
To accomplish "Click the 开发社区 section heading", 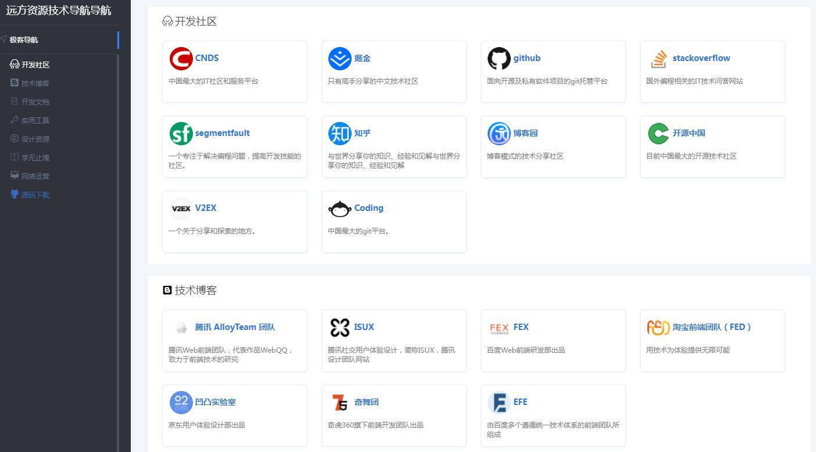I will (196, 21).
